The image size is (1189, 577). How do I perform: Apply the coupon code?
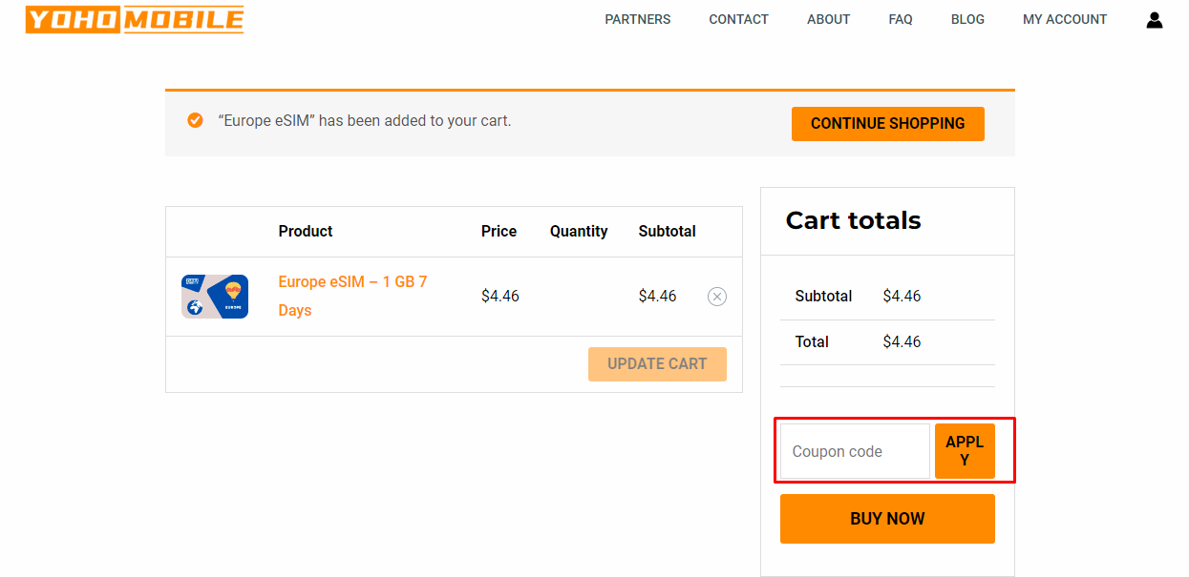point(965,451)
